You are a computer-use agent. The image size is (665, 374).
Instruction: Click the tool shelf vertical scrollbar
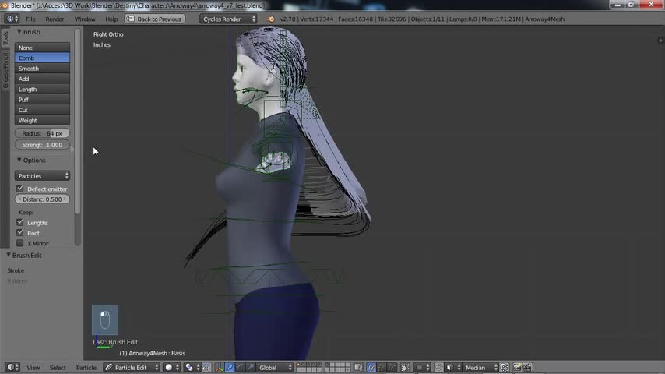(x=77, y=121)
